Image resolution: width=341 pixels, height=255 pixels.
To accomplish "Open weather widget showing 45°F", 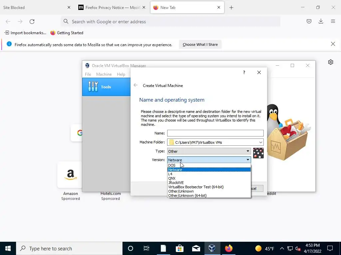I will [x=265, y=248].
